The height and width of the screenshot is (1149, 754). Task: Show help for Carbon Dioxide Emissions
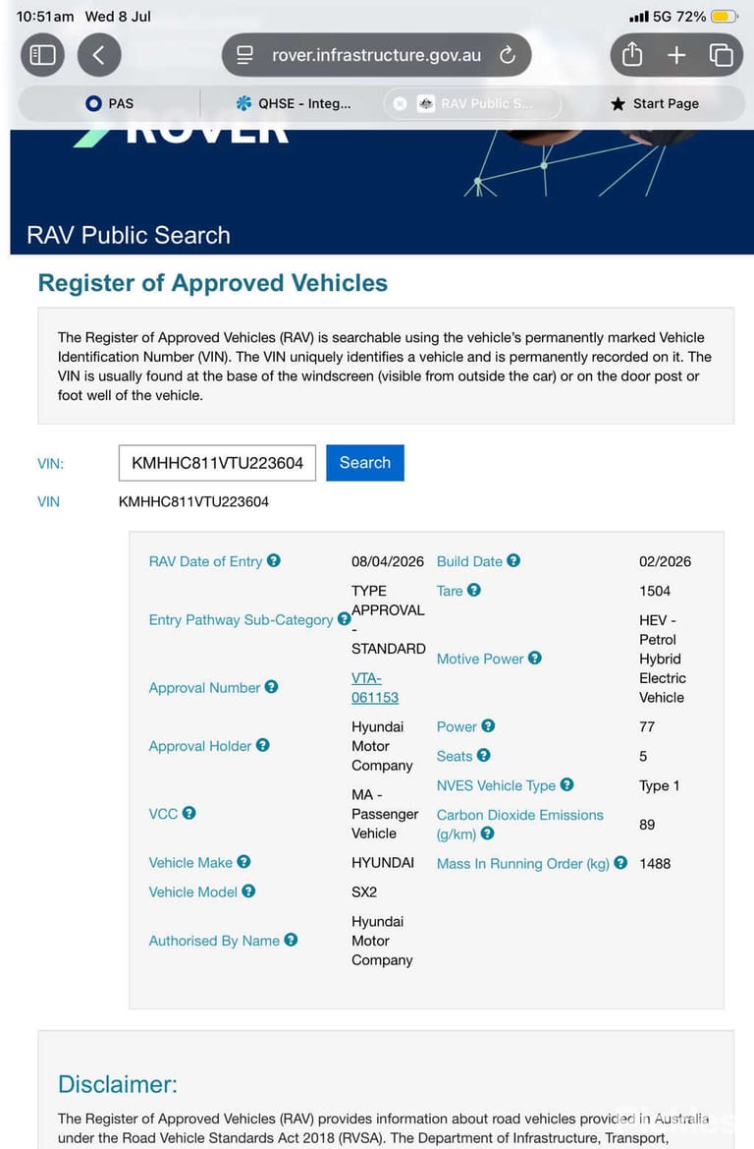click(x=488, y=833)
